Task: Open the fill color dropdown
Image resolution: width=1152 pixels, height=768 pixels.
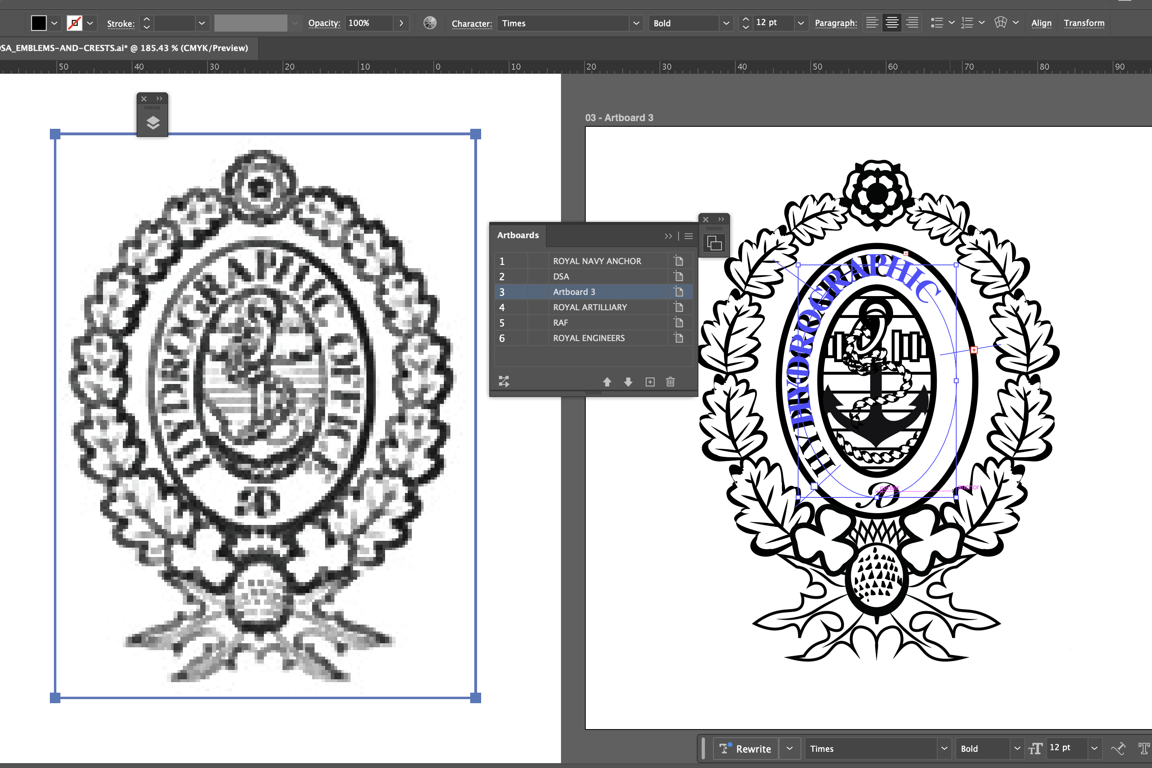Action: (54, 23)
